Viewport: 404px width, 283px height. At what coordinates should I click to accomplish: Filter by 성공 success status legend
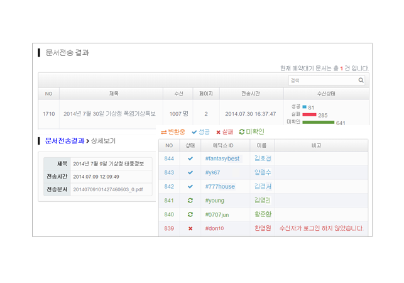click(x=200, y=132)
